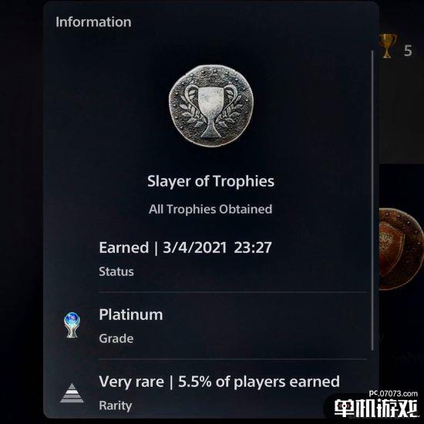Click the panel's vertical scrollbar

[x=372, y=200]
